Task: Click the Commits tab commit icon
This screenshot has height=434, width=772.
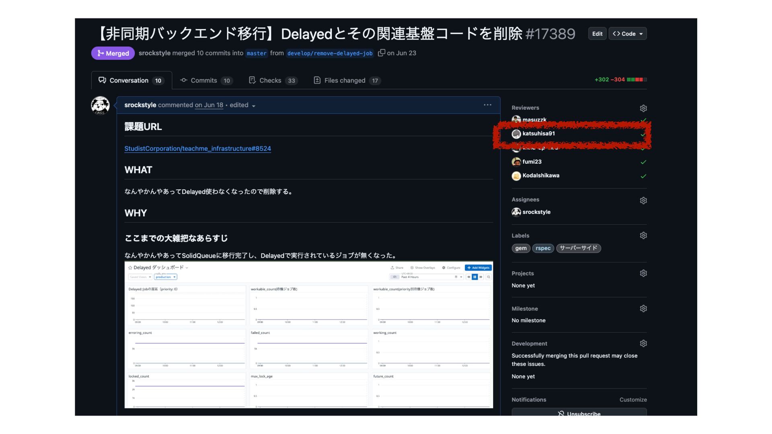Action: pyautogui.click(x=183, y=80)
